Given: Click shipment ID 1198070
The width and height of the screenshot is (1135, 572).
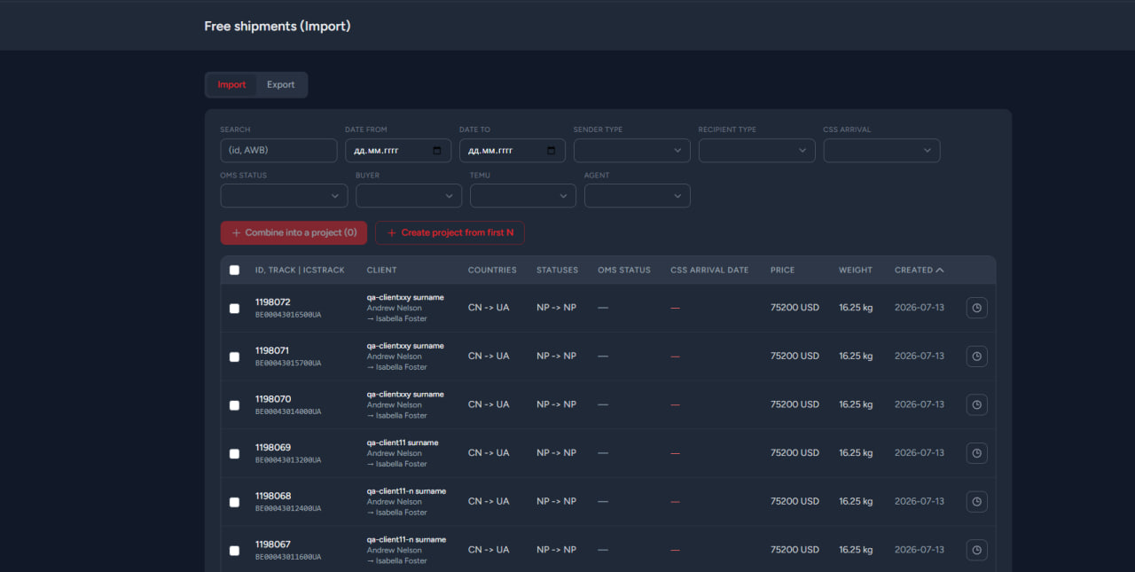Looking at the screenshot, I should pos(273,399).
